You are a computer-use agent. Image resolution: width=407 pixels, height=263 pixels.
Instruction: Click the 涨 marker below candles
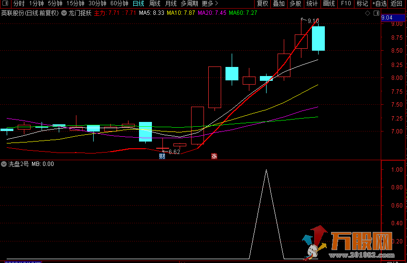pyautogui.click(x=214, y=156)
